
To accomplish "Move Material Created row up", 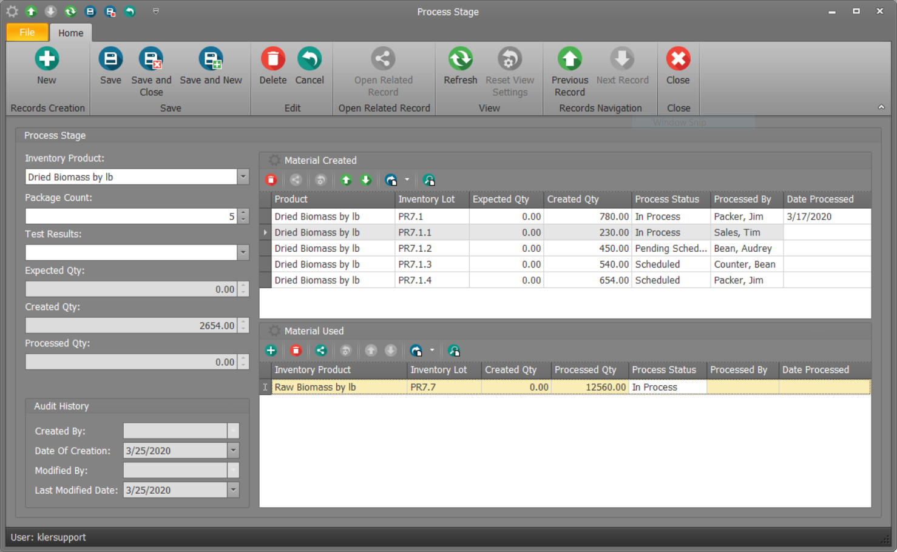I will [346, 180].
